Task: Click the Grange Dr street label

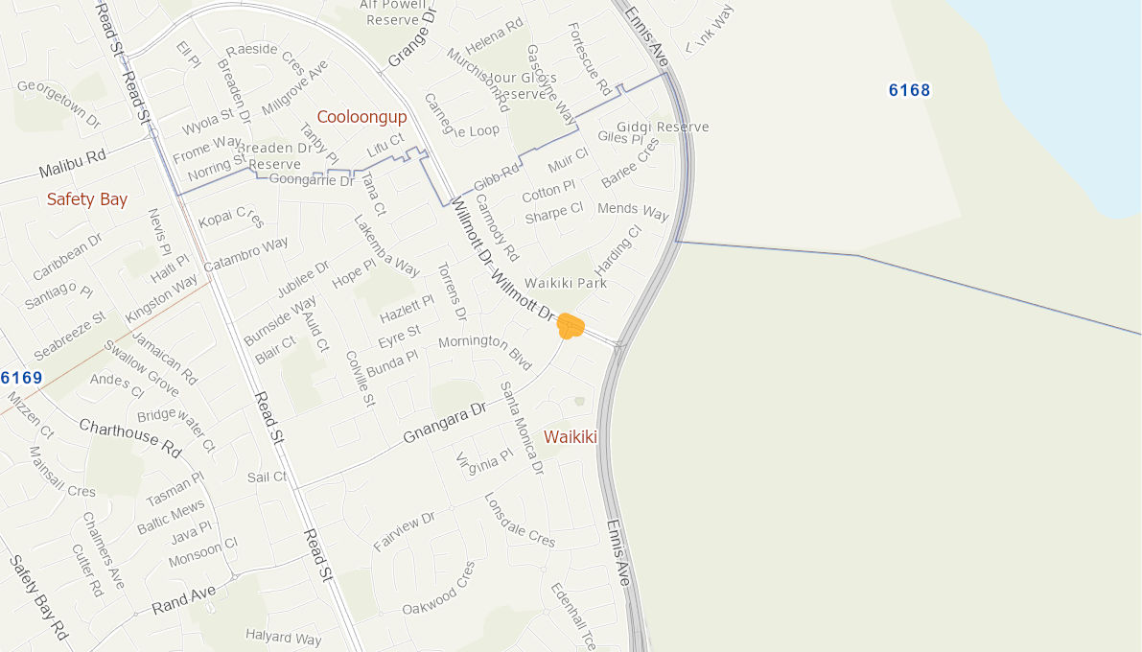Action: [x=411, y=38]
